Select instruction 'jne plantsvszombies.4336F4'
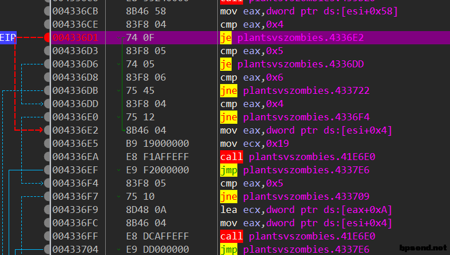The image size is (450, 255). 295,117
